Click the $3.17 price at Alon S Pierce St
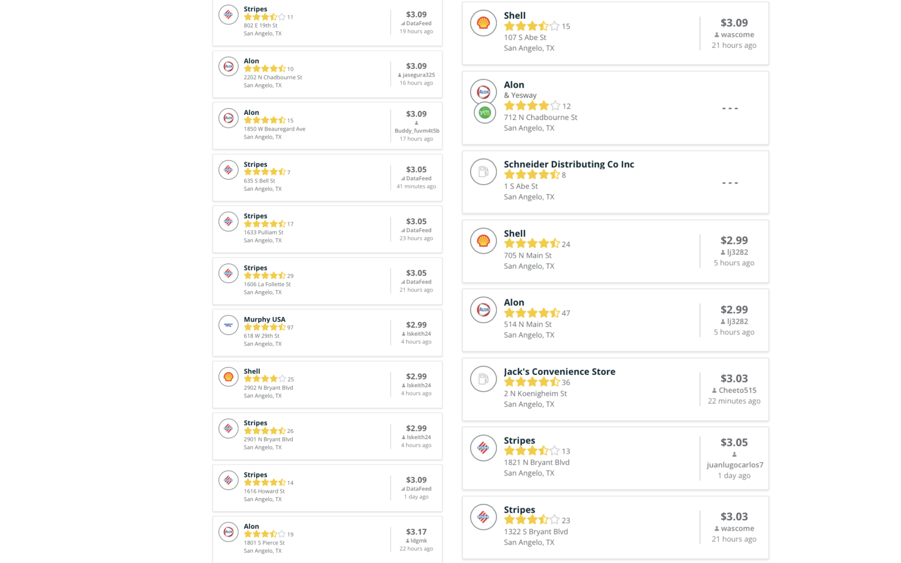Image resolution: width=901 pixels, height=563 pixels. [x=416, y=532]
